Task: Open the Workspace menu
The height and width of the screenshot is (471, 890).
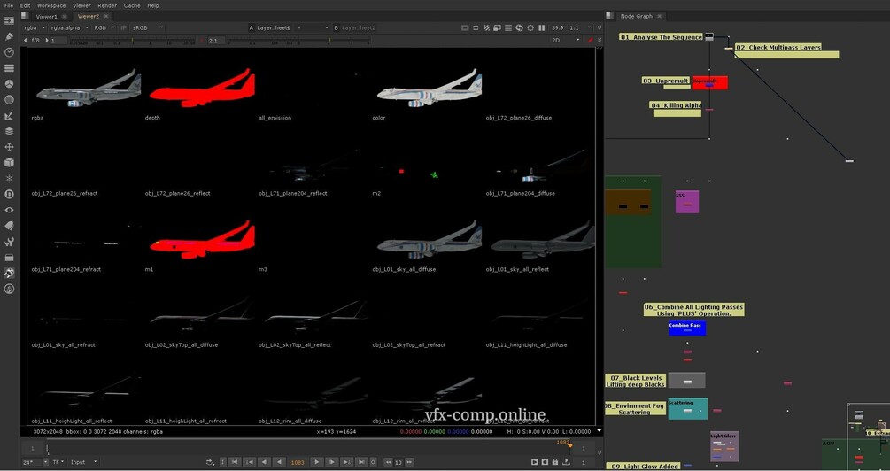Action: pyautogui.click(x=51, y=5)
